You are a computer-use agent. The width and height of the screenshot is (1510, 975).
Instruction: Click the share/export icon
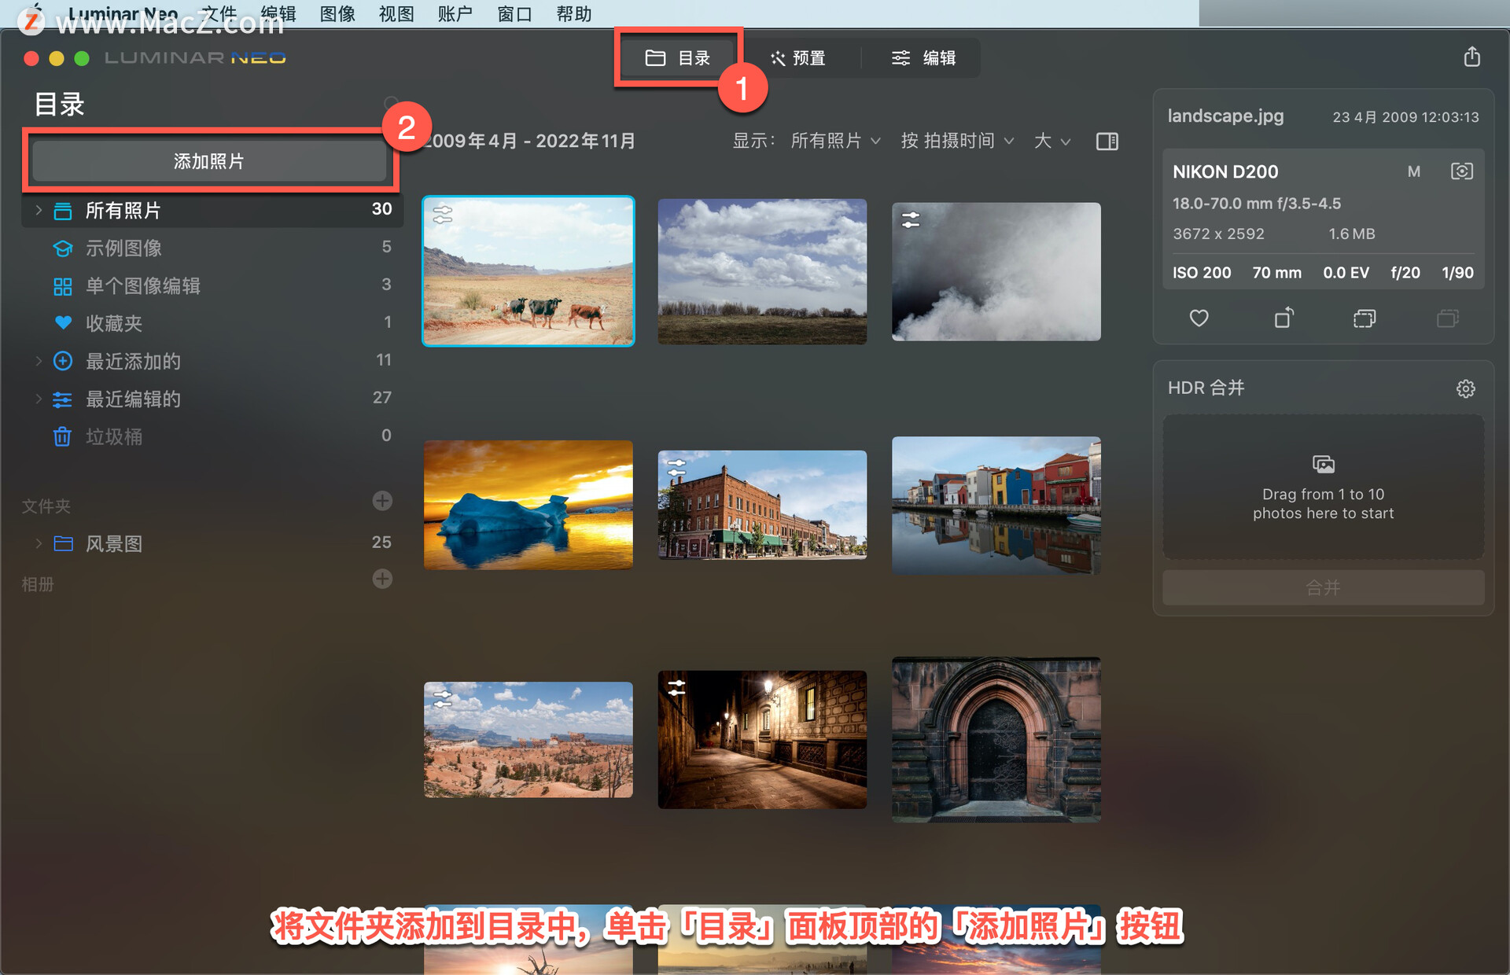[1471, 57]
